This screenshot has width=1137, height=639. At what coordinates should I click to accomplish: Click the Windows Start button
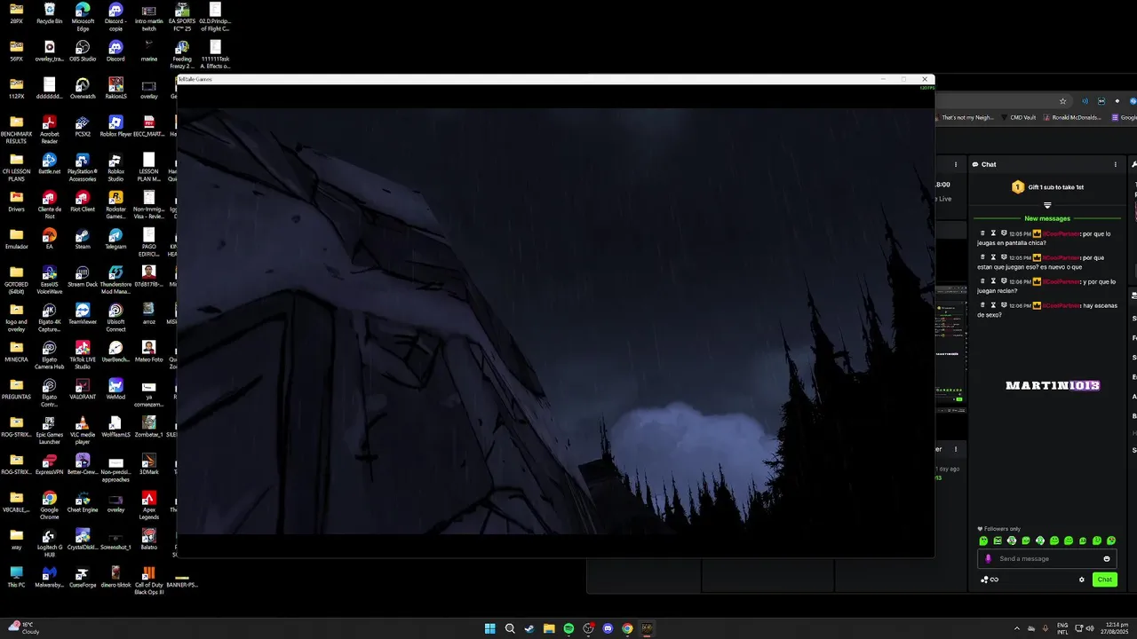(489, 628)
